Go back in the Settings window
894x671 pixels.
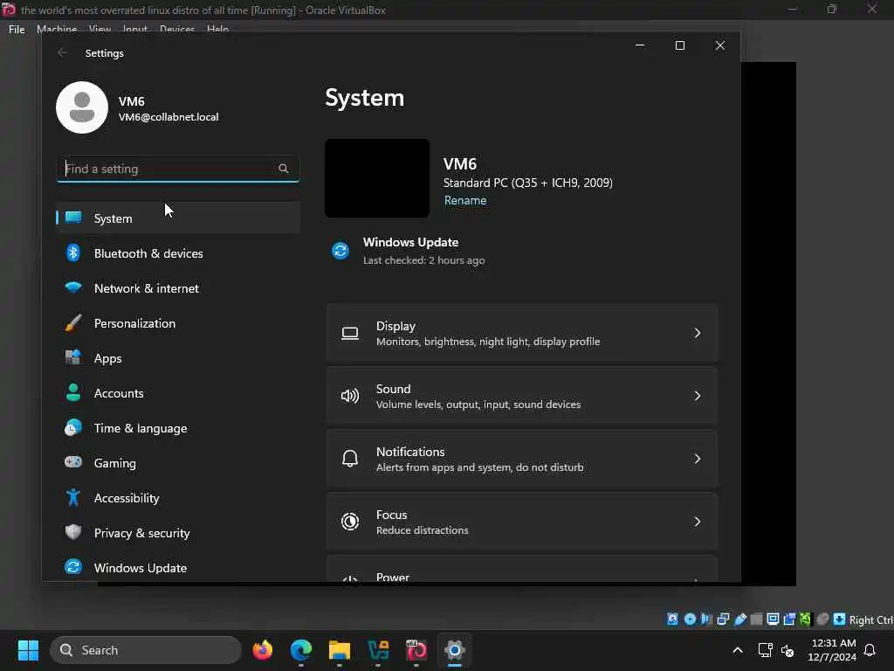click(62, 52)
